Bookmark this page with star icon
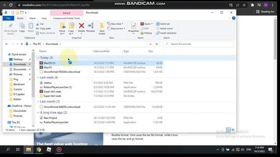 coord(244,5)
